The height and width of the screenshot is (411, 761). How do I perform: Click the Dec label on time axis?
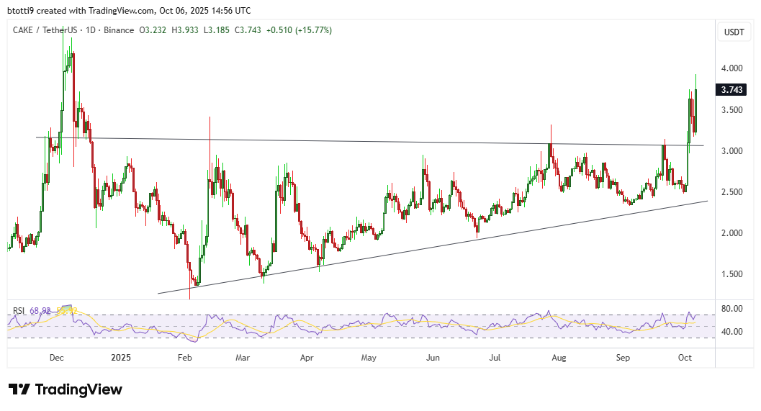58,357
